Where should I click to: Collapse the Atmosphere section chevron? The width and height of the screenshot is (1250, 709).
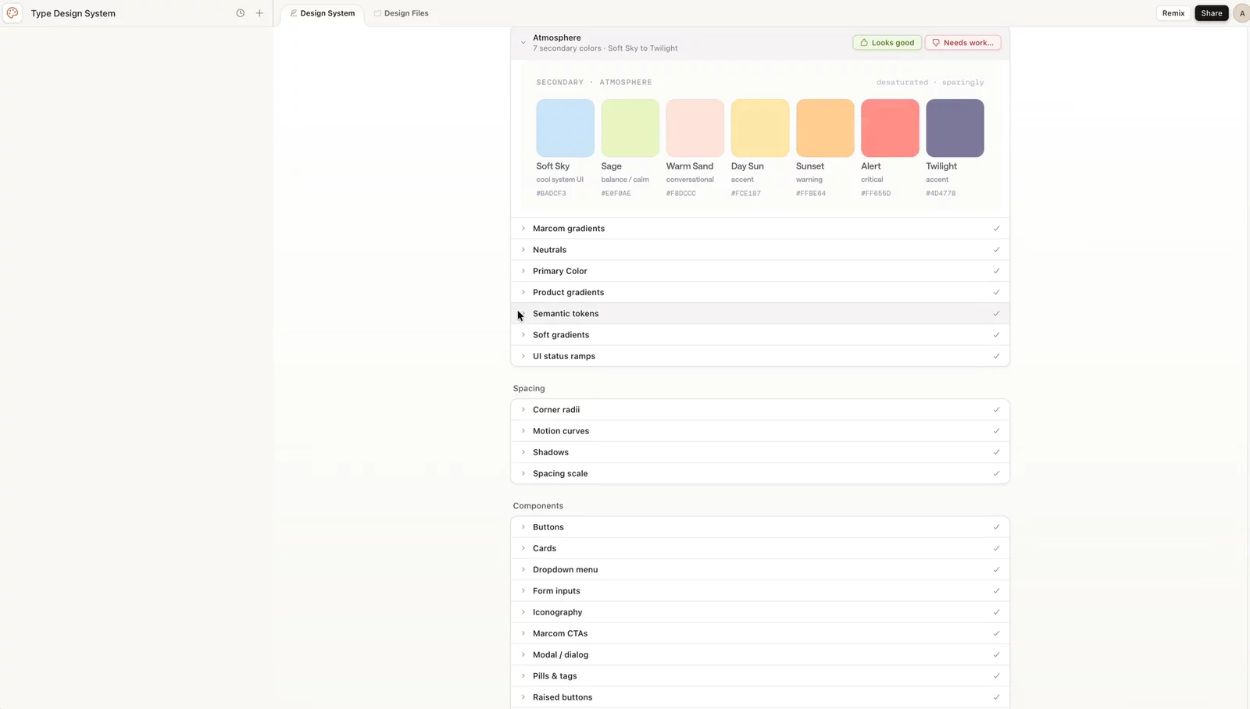(x=523, y=43)
